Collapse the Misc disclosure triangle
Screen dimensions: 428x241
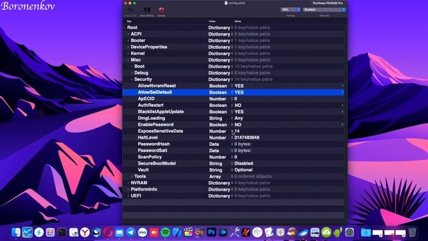(128, 60)
